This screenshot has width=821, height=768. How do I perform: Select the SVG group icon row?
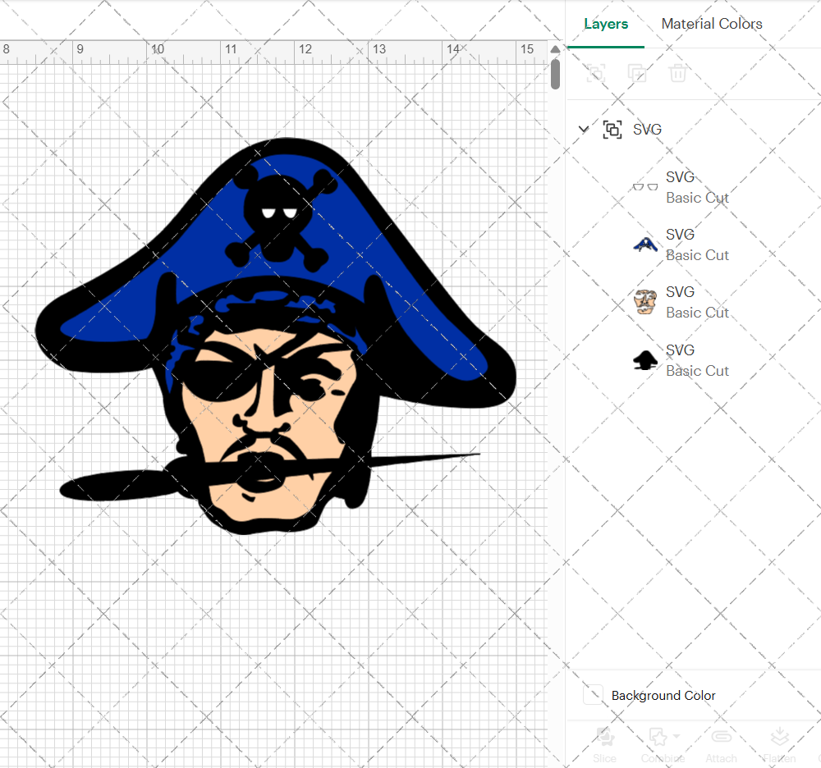(612, 129)
